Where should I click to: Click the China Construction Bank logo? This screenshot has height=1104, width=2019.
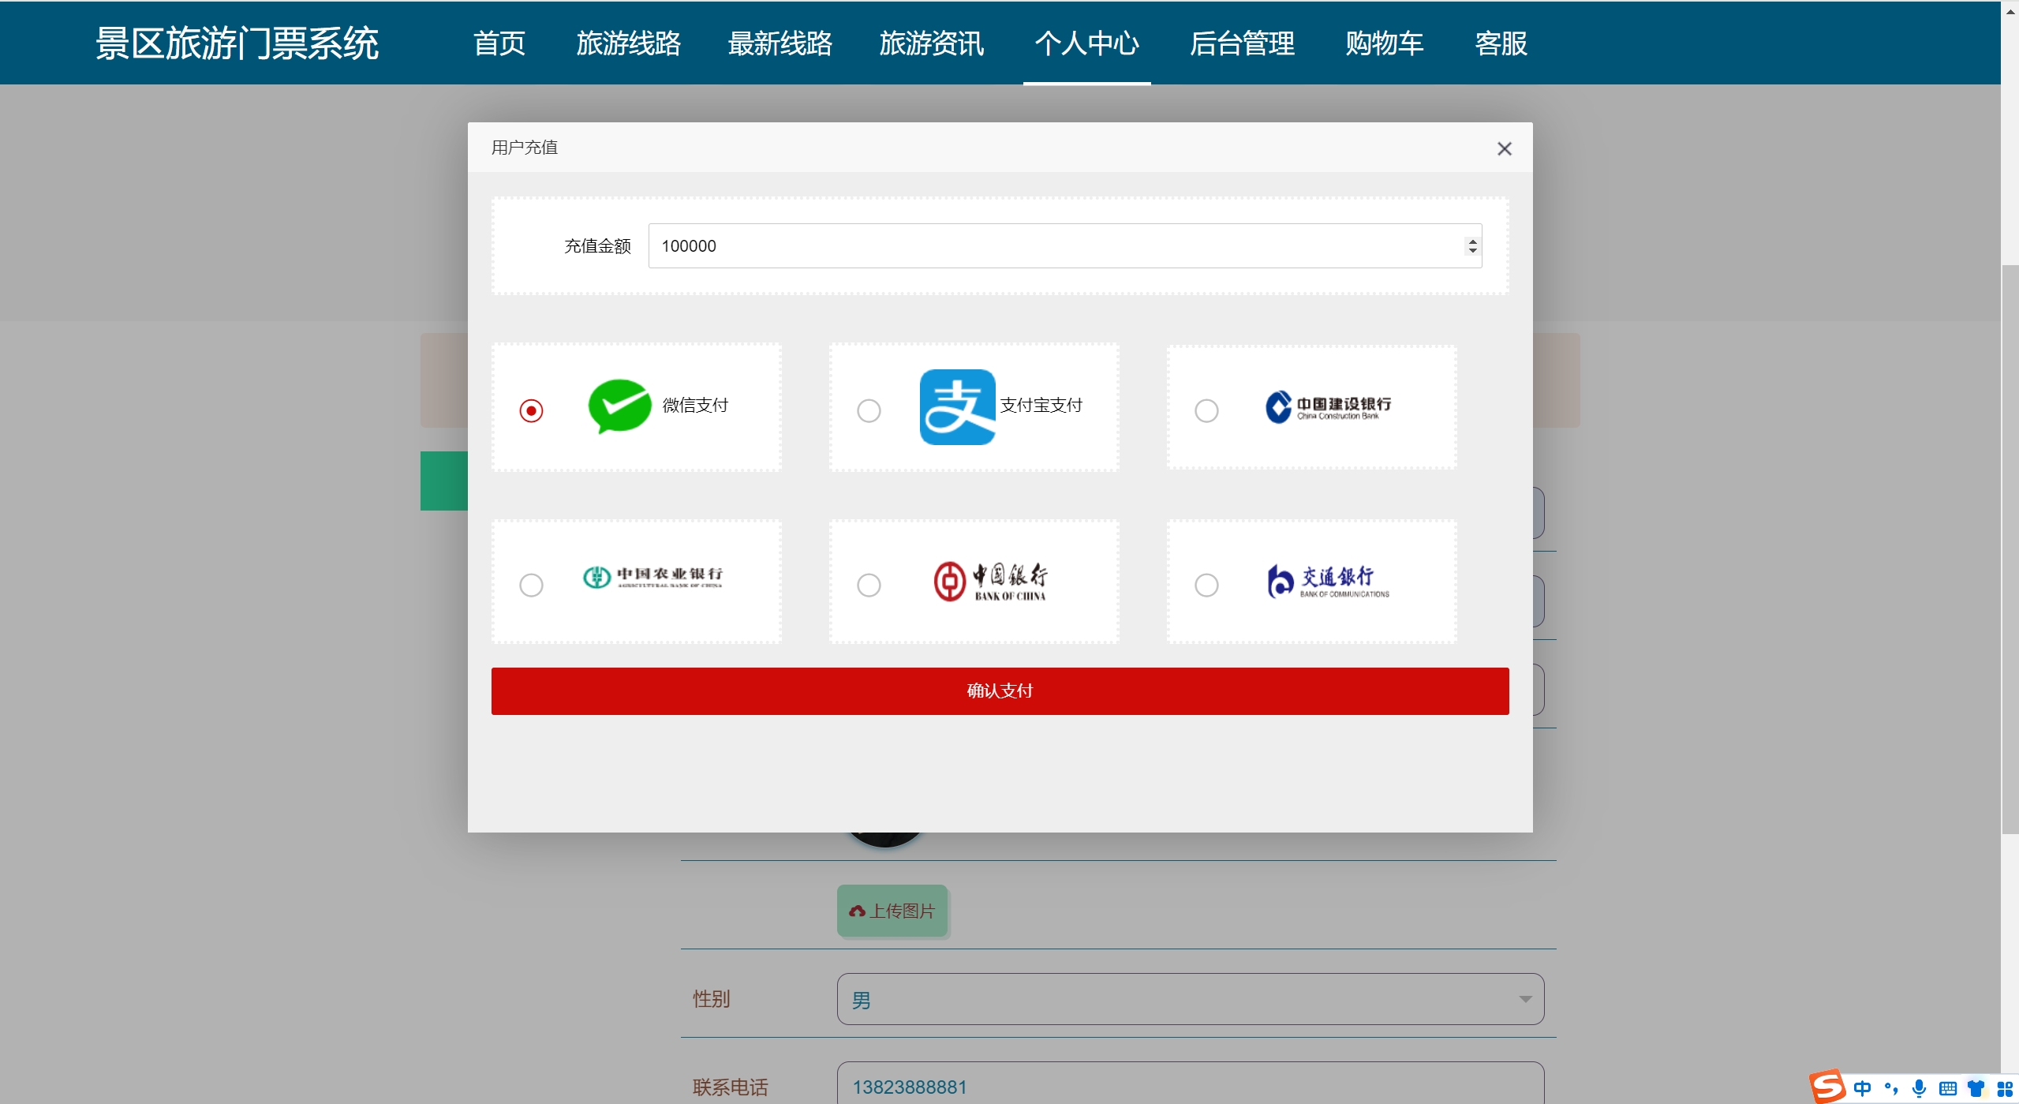[1327, 407]
